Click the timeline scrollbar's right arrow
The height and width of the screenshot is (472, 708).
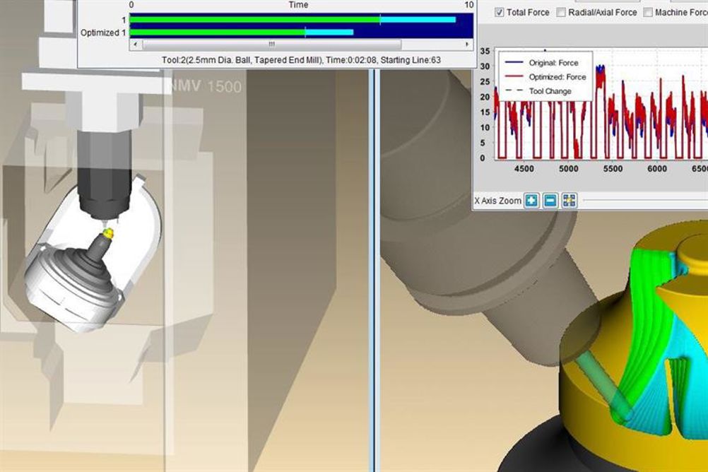click(x=467, y=45)
